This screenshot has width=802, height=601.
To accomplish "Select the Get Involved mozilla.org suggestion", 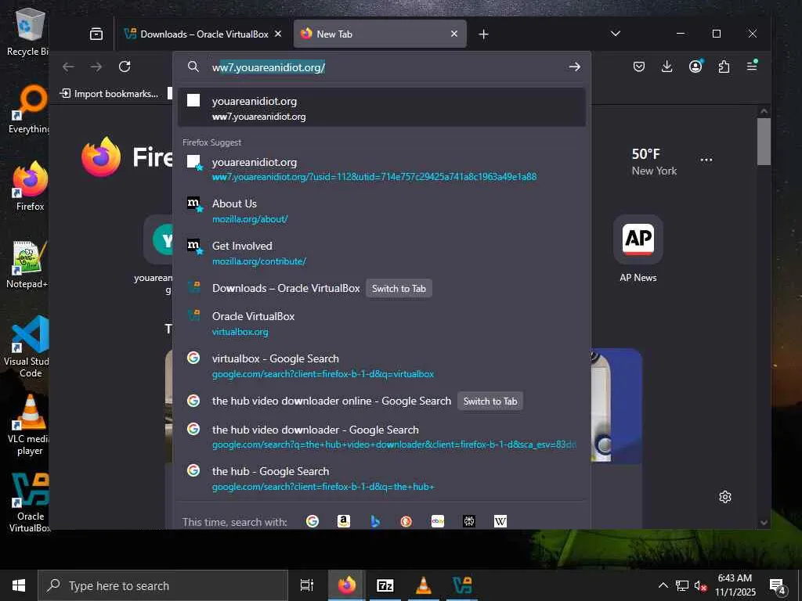I will coord(381,254).
